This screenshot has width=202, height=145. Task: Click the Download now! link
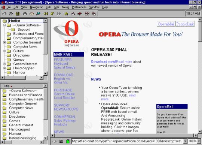(x=104, y=62)
